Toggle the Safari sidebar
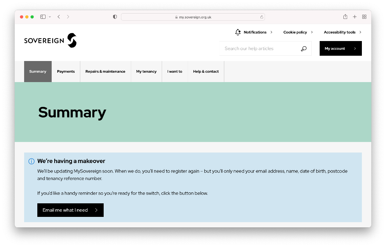Image resolution: width=386 pixels, height=247 pixels. 43,17
